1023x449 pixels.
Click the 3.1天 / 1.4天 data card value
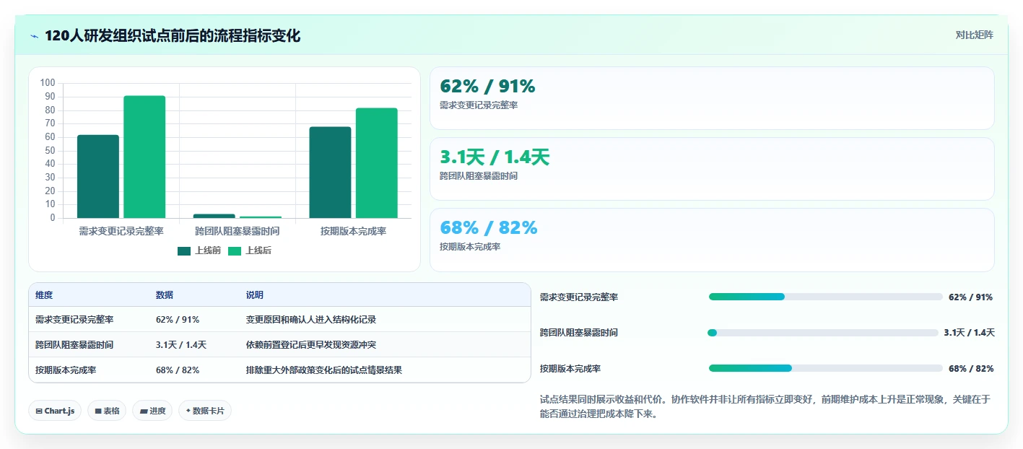click(495, 157)
